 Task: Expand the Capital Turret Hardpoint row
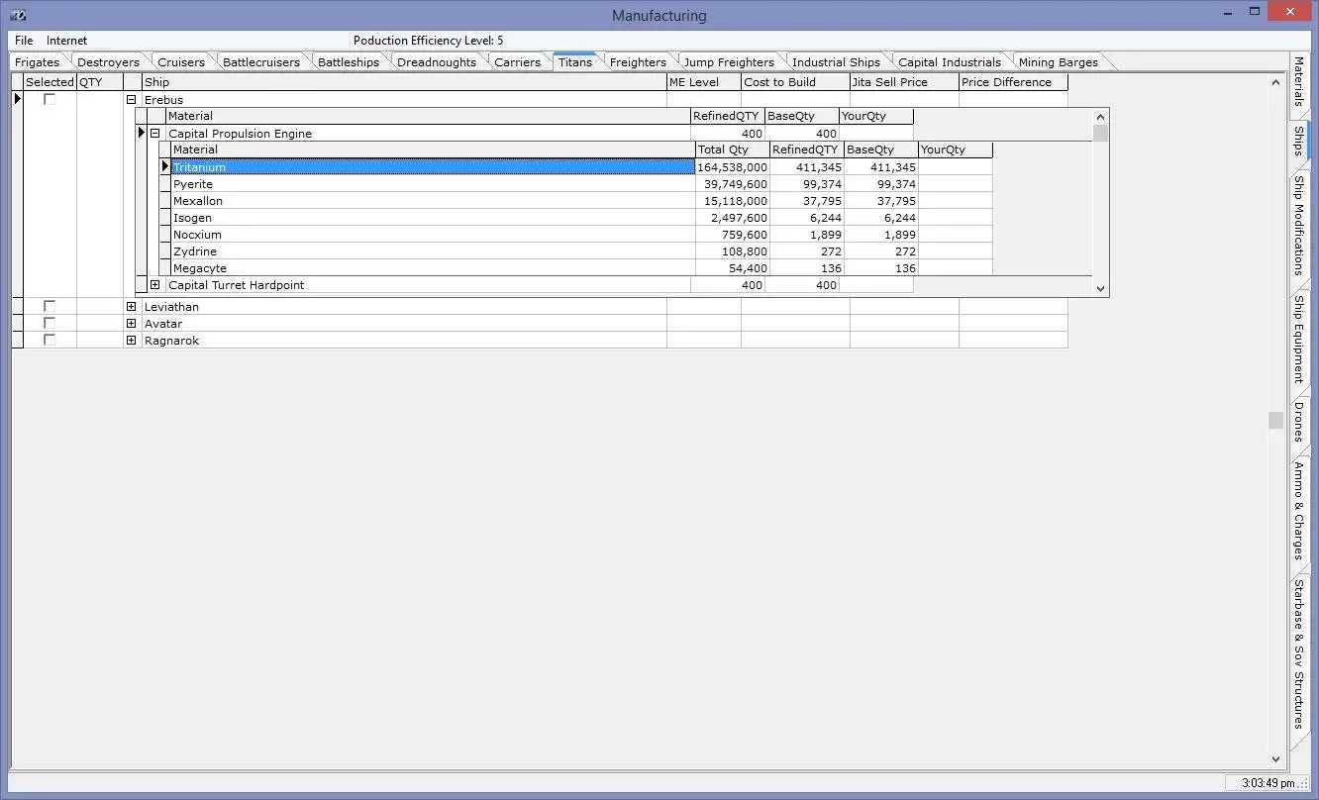pyautogui.click(x=154, y=285)
